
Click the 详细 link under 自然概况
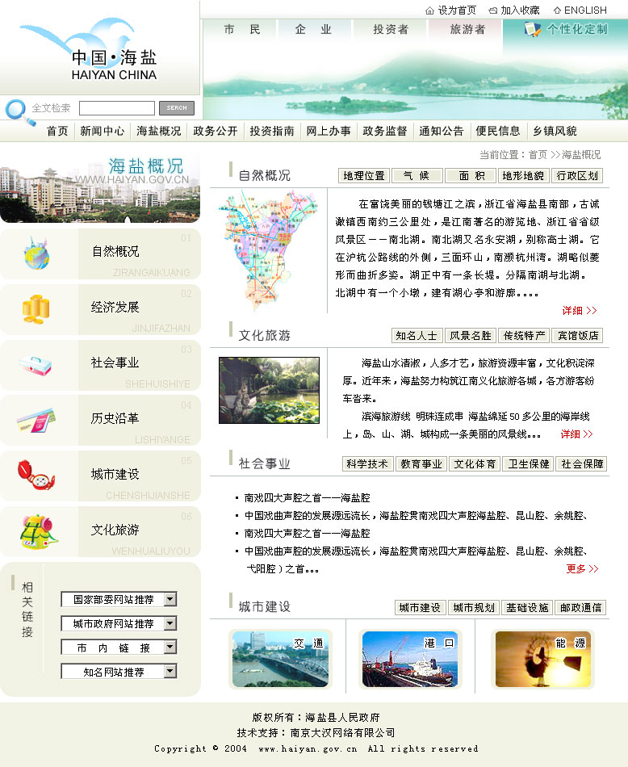(579, 311)
